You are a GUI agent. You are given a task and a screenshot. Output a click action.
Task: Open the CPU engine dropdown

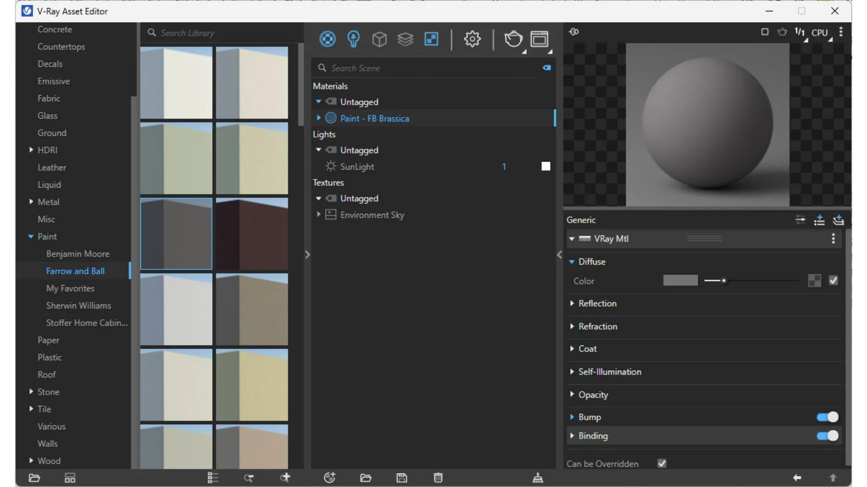pos(819,32)
